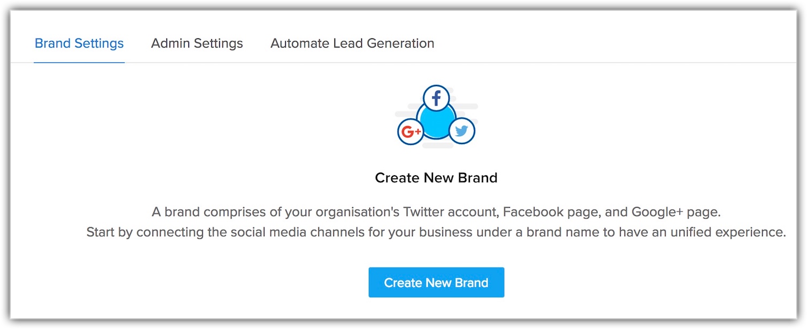The image size is (807, 329).
Task: Click the words "Facebook page" in the description
Action: [551, 212]
